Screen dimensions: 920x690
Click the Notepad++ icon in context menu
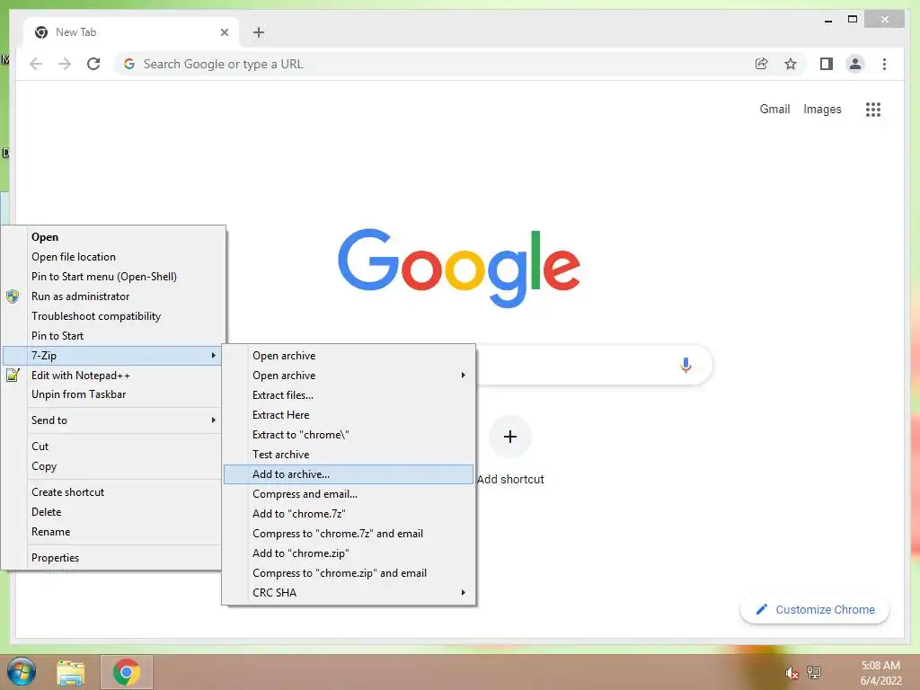(13, 375)
